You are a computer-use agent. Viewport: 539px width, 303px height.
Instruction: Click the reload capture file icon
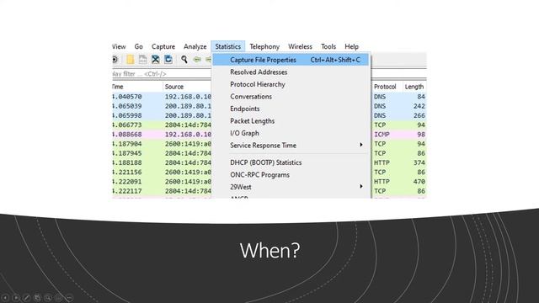pyautogui.click(x=168, y=60)
